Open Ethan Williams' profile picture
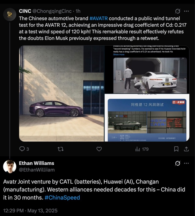195x216 pixels. (x=9, y=167)
